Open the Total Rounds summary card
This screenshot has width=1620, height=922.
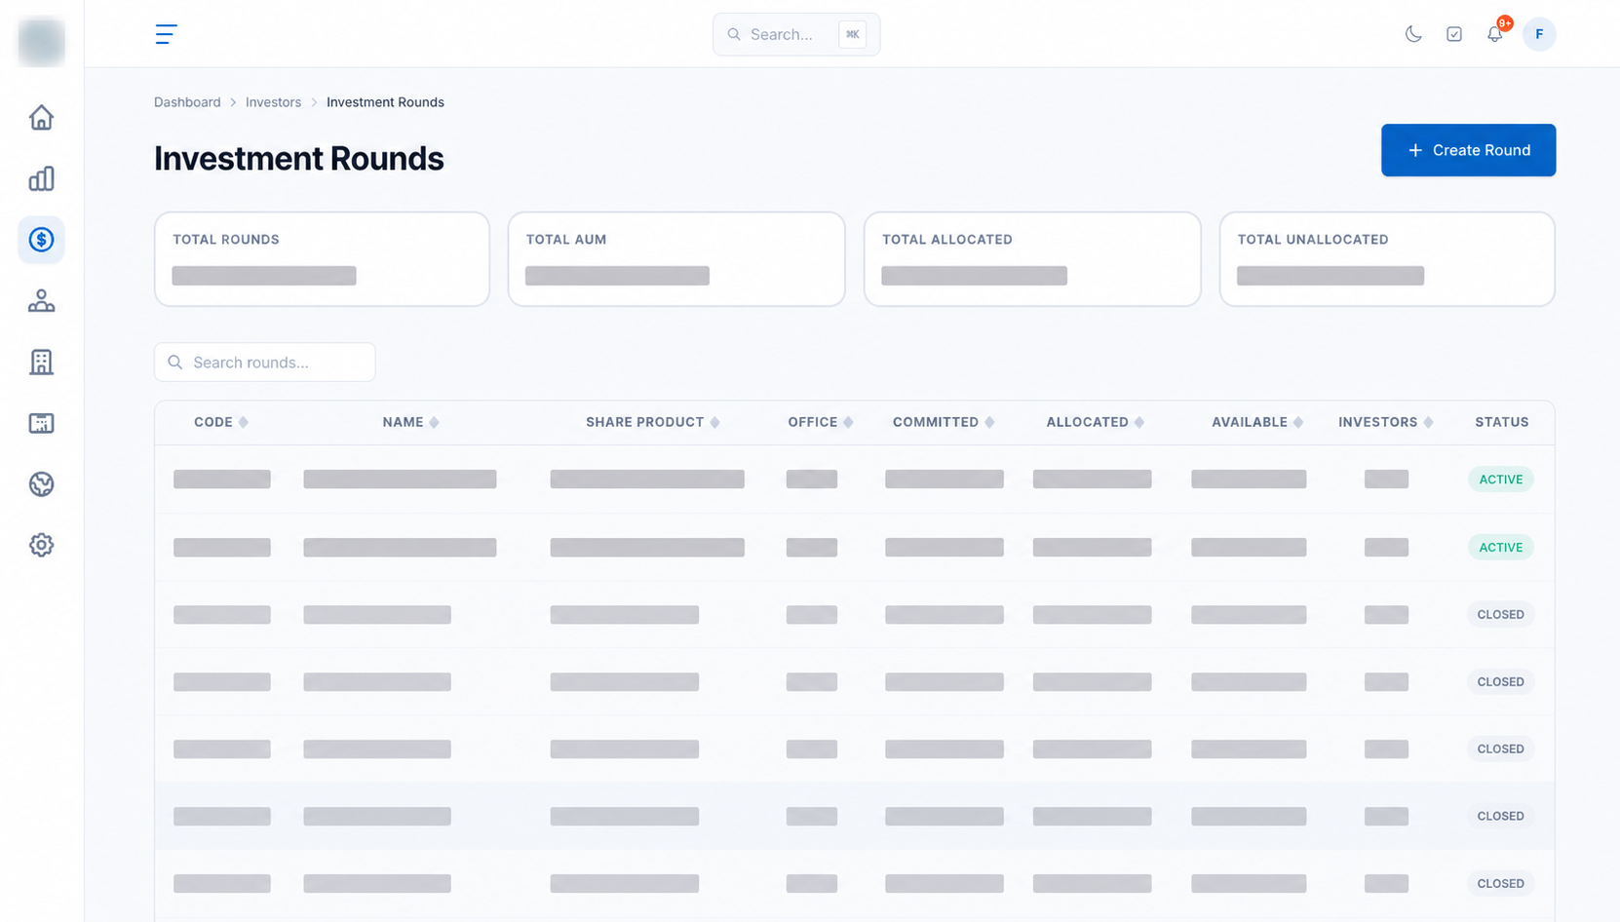(x=322, y=259)
